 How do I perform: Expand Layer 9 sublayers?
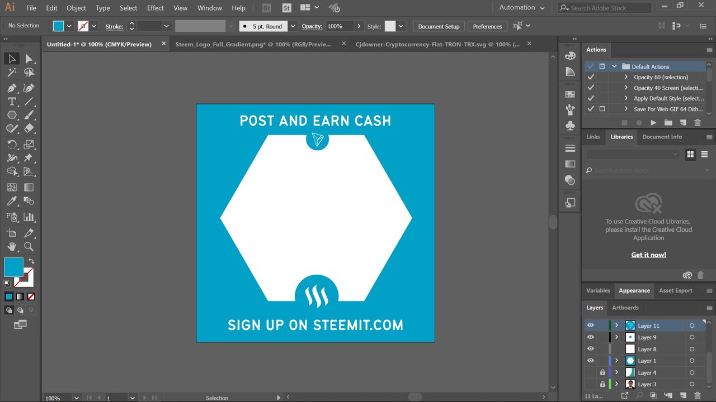(x=616, y=337)
